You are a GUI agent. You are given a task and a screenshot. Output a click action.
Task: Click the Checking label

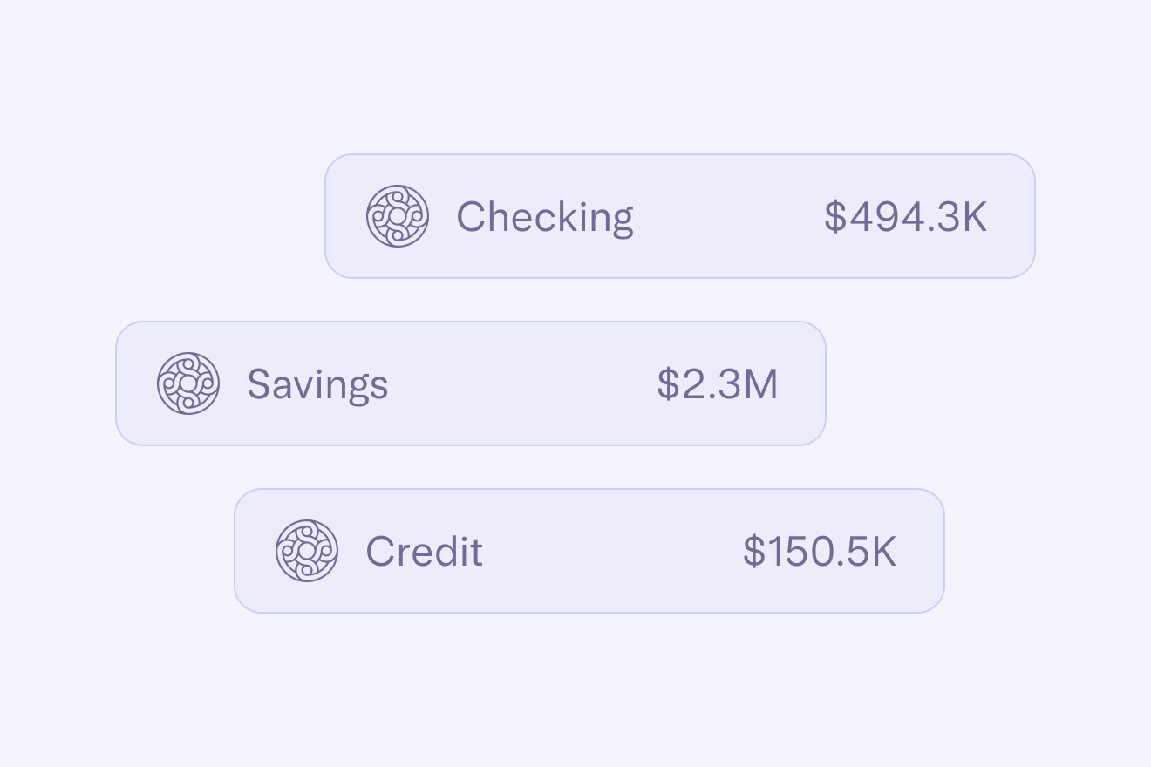(x=544, y=216)
